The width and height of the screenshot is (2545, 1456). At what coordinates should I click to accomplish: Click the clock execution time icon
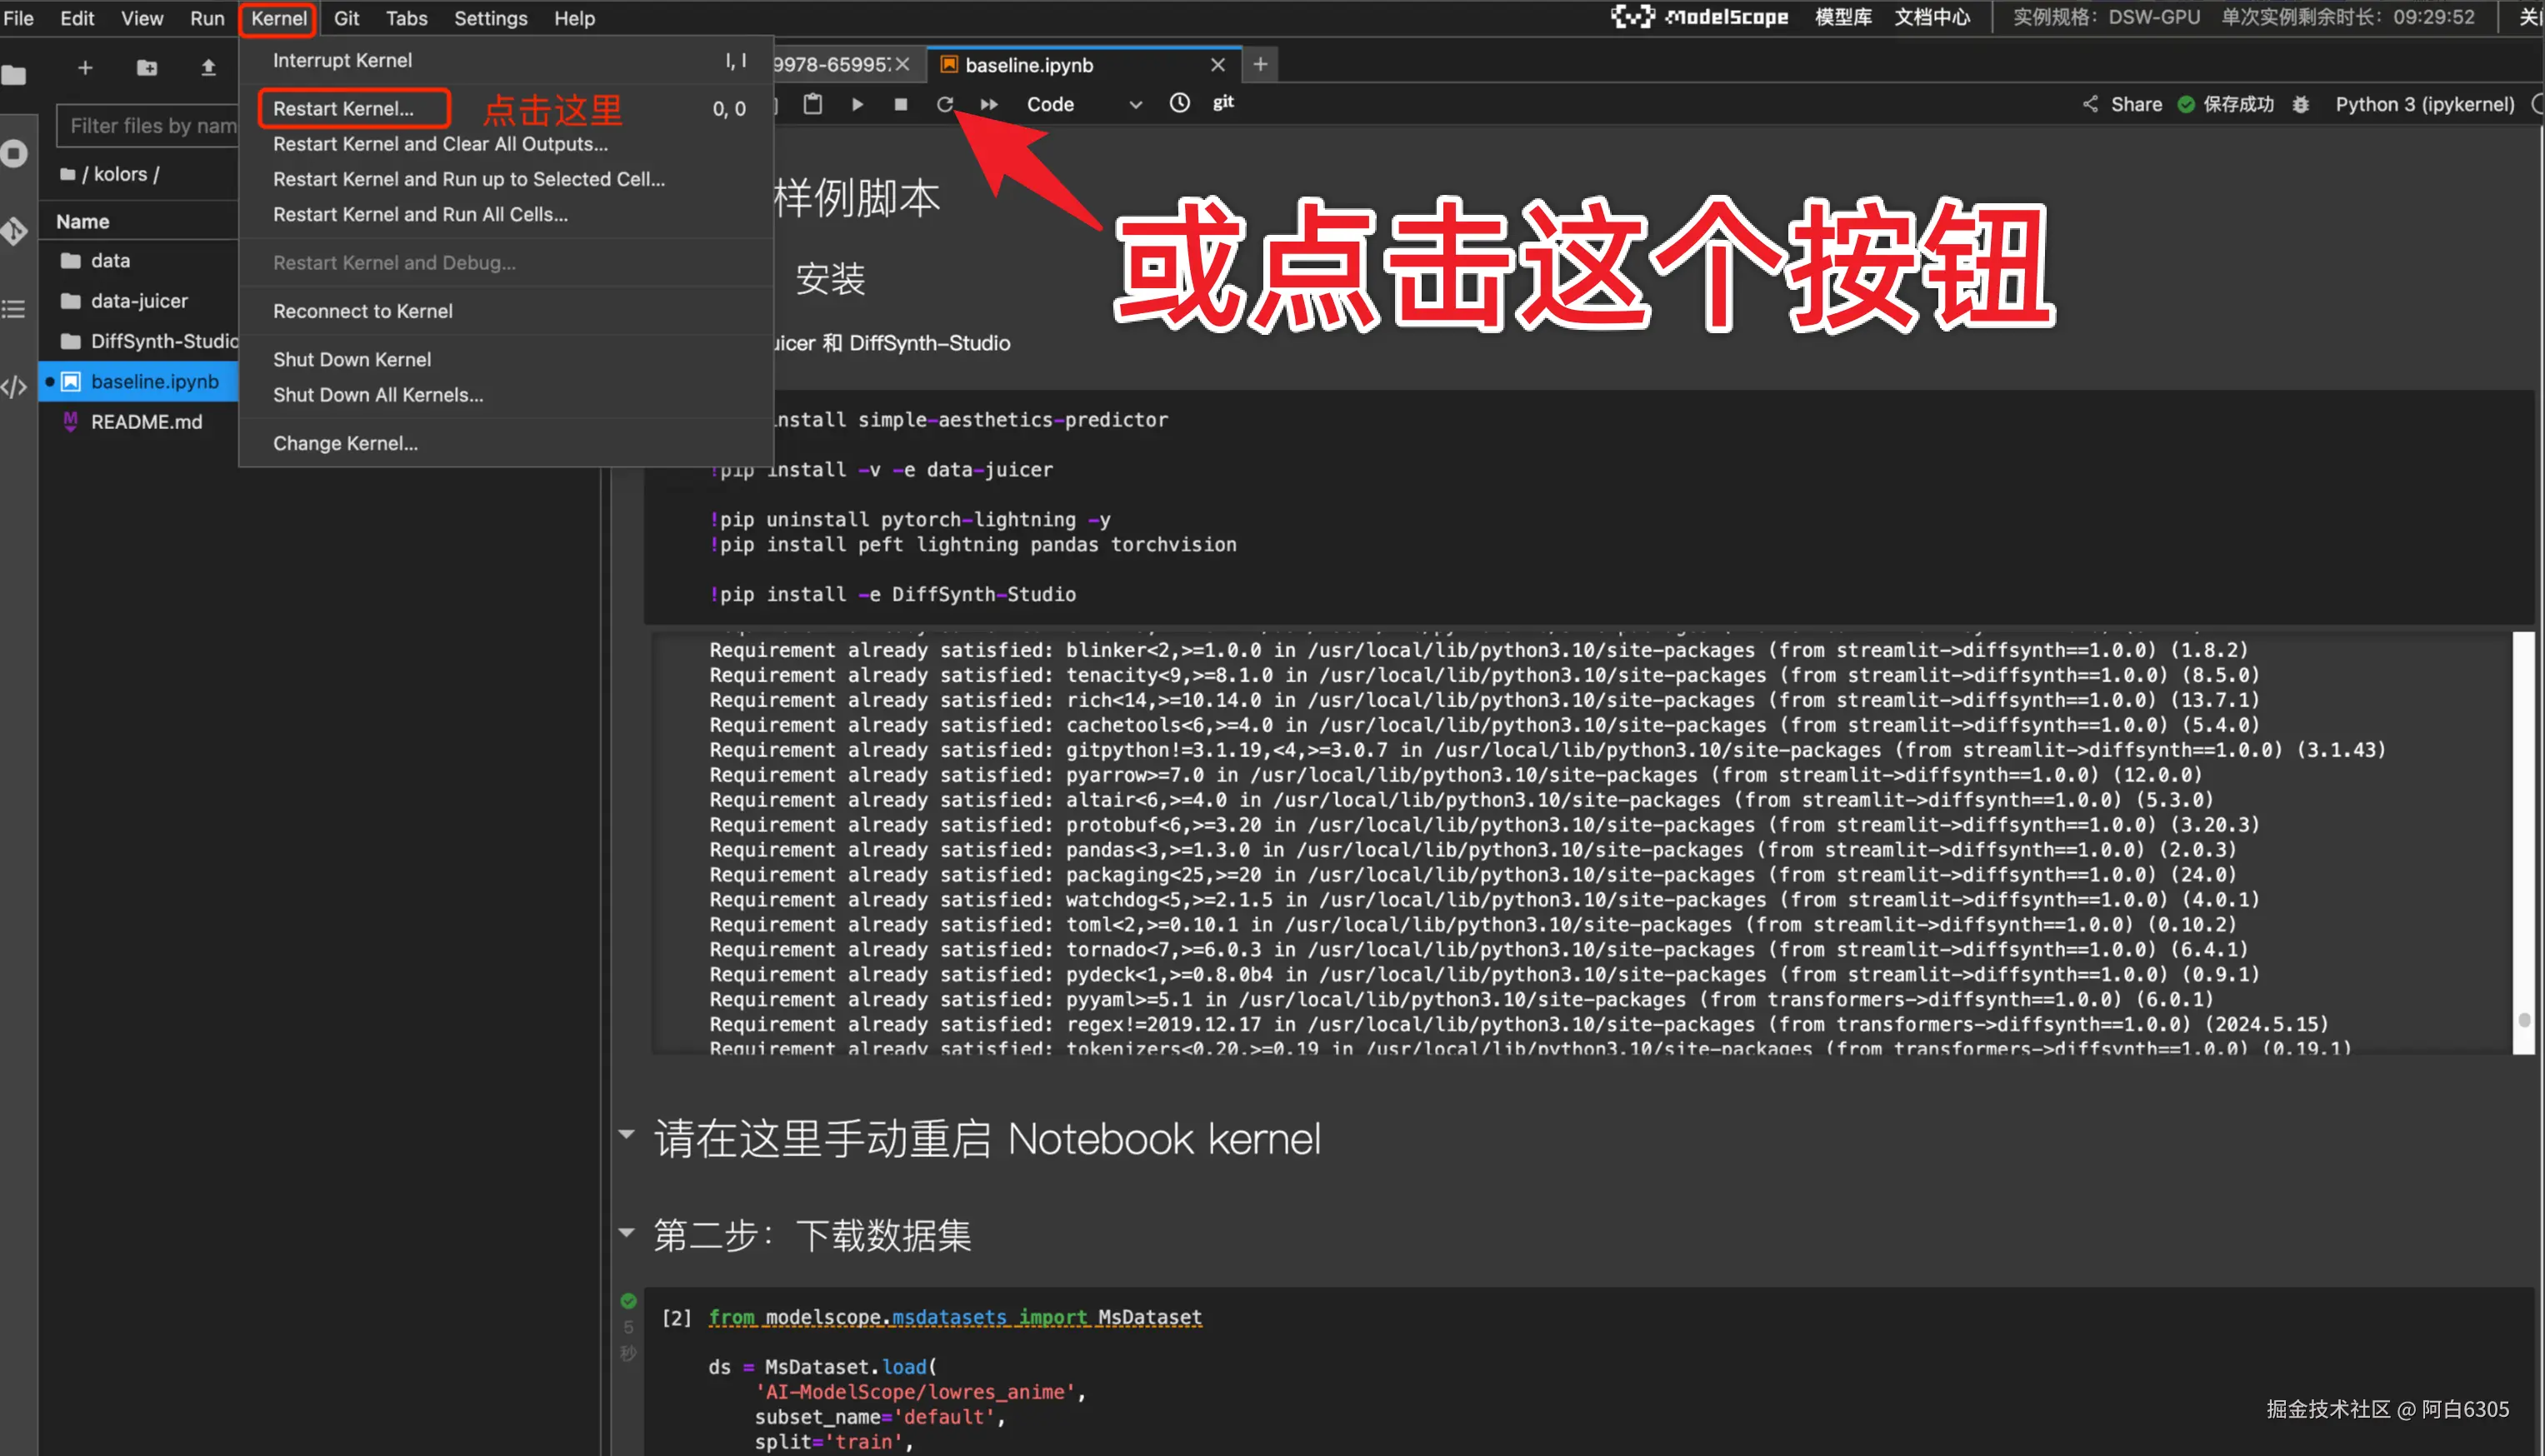(1179, 103)
